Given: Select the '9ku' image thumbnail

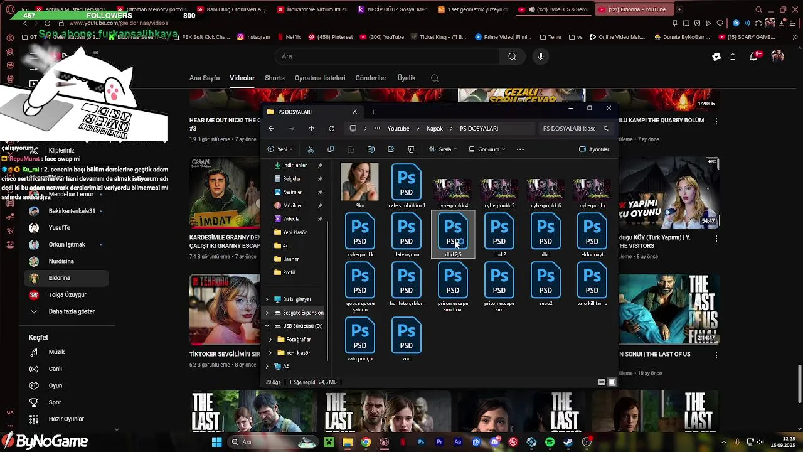Looking at the screenshot, I should click(359, 186).
